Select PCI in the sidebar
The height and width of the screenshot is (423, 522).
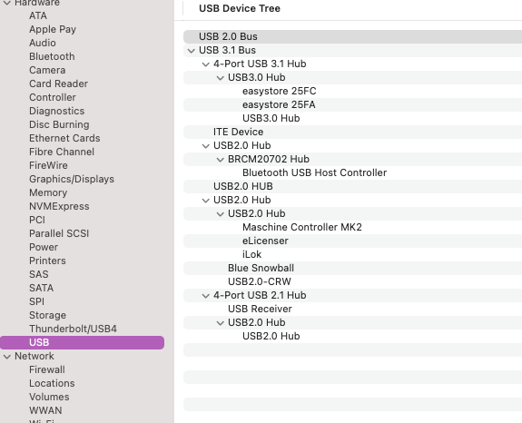(x=37, y=220)
